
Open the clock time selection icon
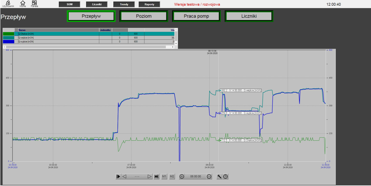click(225, 176)
